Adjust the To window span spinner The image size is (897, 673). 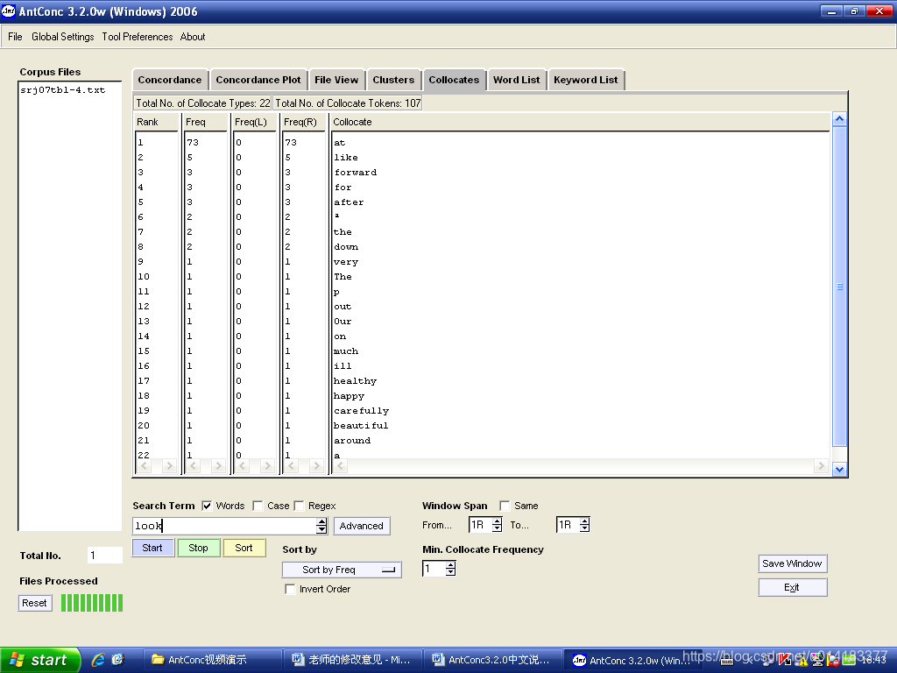coord(584,525)
